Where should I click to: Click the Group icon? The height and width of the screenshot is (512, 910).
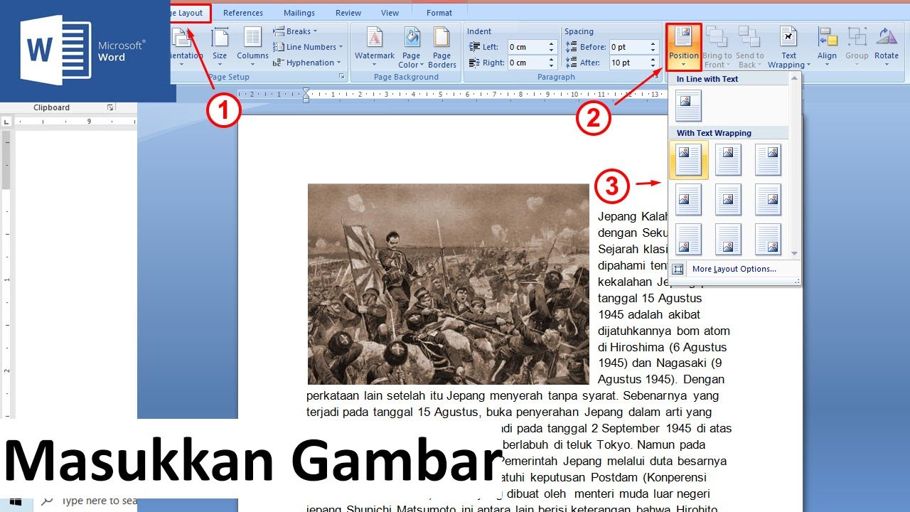click(857, 38)
